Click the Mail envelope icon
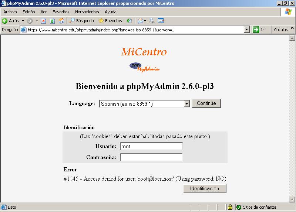The image size is (296, 212). point(141,21)
